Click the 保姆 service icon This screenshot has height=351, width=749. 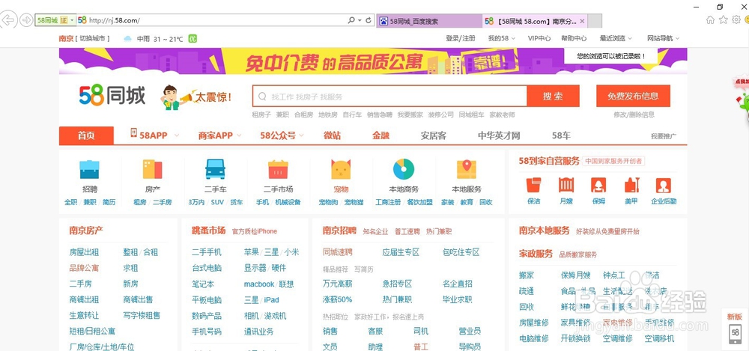click(x=598, y=185)
